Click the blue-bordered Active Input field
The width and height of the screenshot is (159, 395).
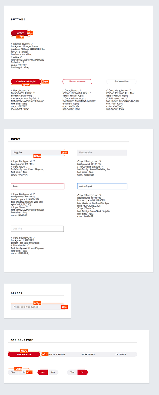pyautogui.click(x=102, y=186)
